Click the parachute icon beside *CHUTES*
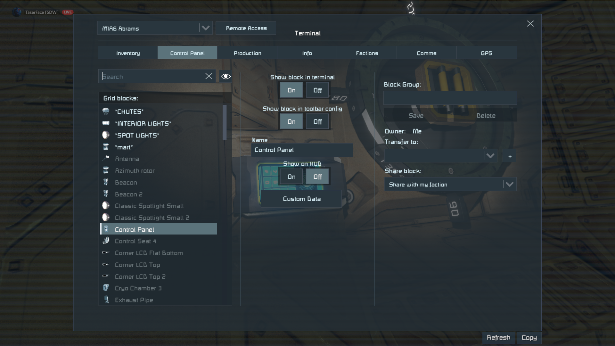The width and height of the screenshot is (615, 346). 106,111
